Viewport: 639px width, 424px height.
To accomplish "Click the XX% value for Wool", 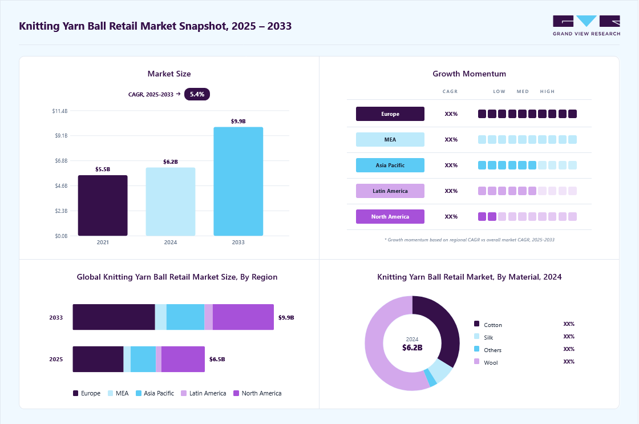I will [x=569, y=362].
